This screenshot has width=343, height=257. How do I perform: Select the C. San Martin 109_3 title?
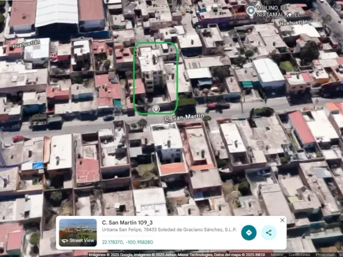(x=128, y=223)
